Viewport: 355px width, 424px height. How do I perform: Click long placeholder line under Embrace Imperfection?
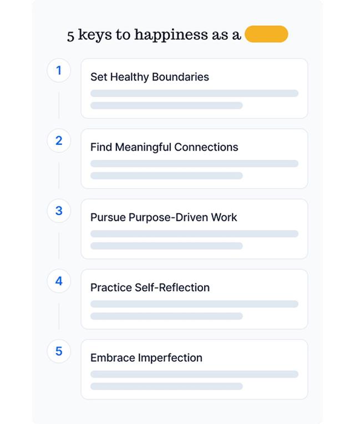(194, 374)
